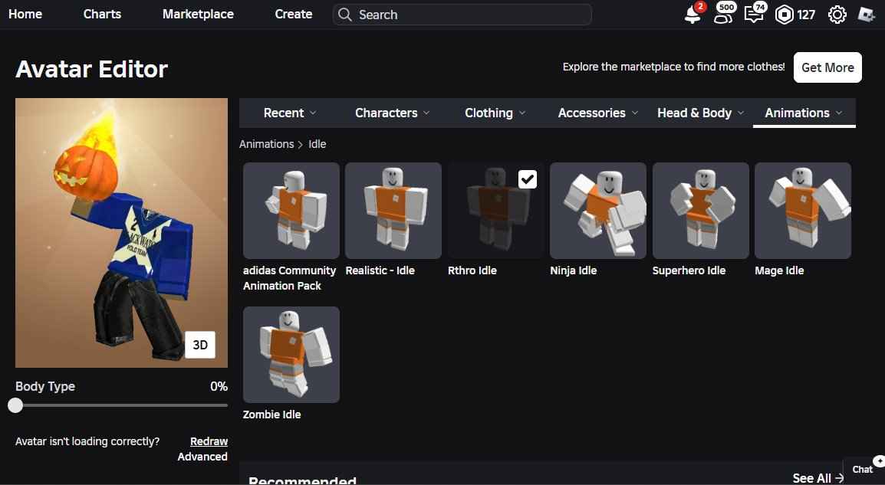This screenshot has width=885, height=485.
Task: Uncheck the equipped Rthro Idle animation
Action: point(527,179)
